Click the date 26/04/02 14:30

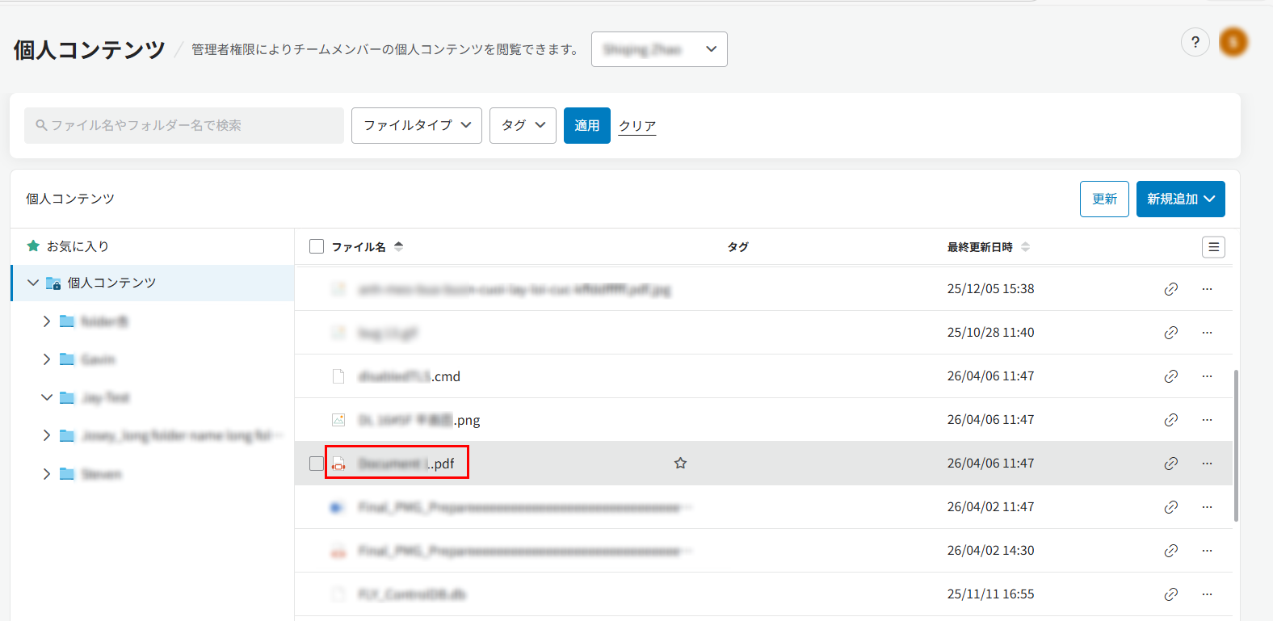click(990, 551)
